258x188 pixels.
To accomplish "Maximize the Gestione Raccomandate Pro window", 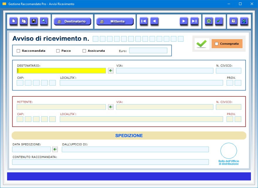I will point(240,4).
